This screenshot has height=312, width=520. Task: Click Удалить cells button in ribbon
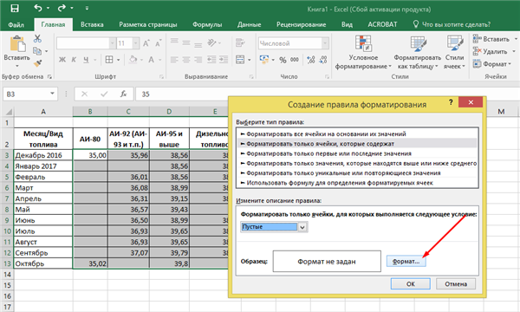[x=490, y=51]
